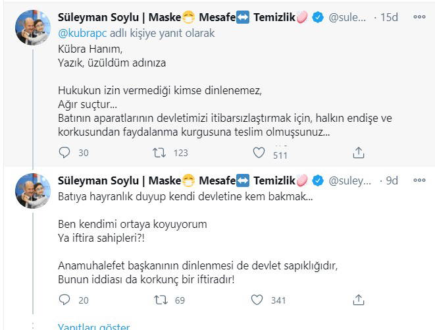The height and width of the screenshot is (330, 435).
Task: Retweet the tweet with 123 retweets
Action: [159, 152]
